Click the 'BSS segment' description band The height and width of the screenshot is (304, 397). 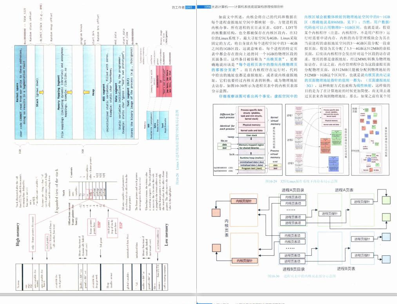[x=107, y=92]
